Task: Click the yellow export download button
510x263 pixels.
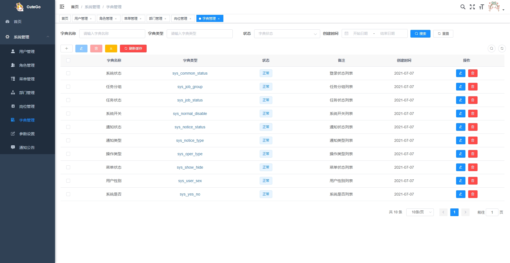Action: click(111, 49)
